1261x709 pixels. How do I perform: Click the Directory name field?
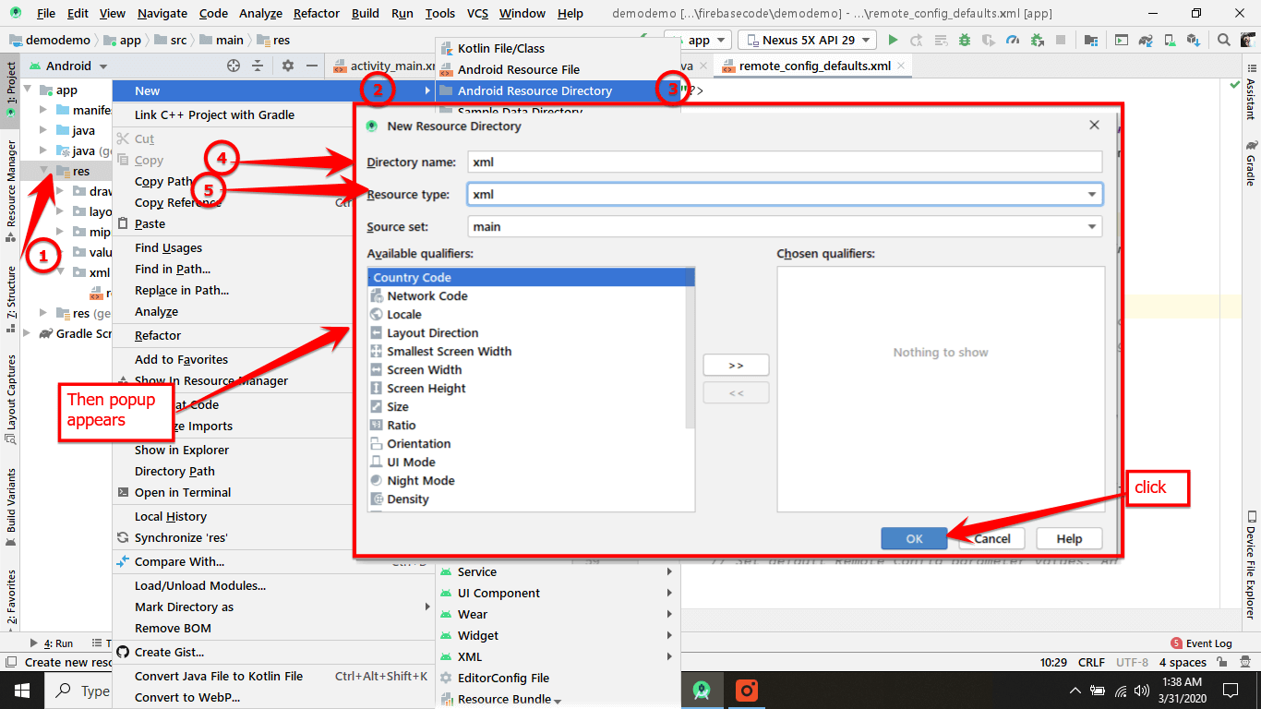pyautogui.click(x=784, y=162)
